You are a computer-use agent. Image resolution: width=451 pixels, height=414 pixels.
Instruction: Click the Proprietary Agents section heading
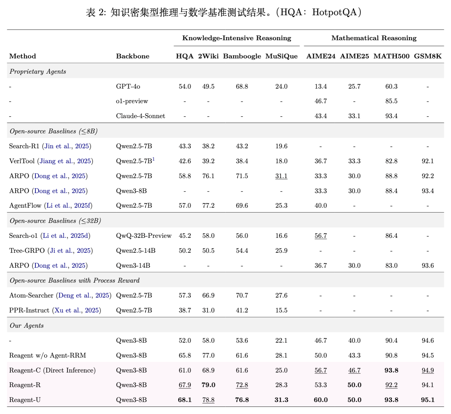(38, 72)
